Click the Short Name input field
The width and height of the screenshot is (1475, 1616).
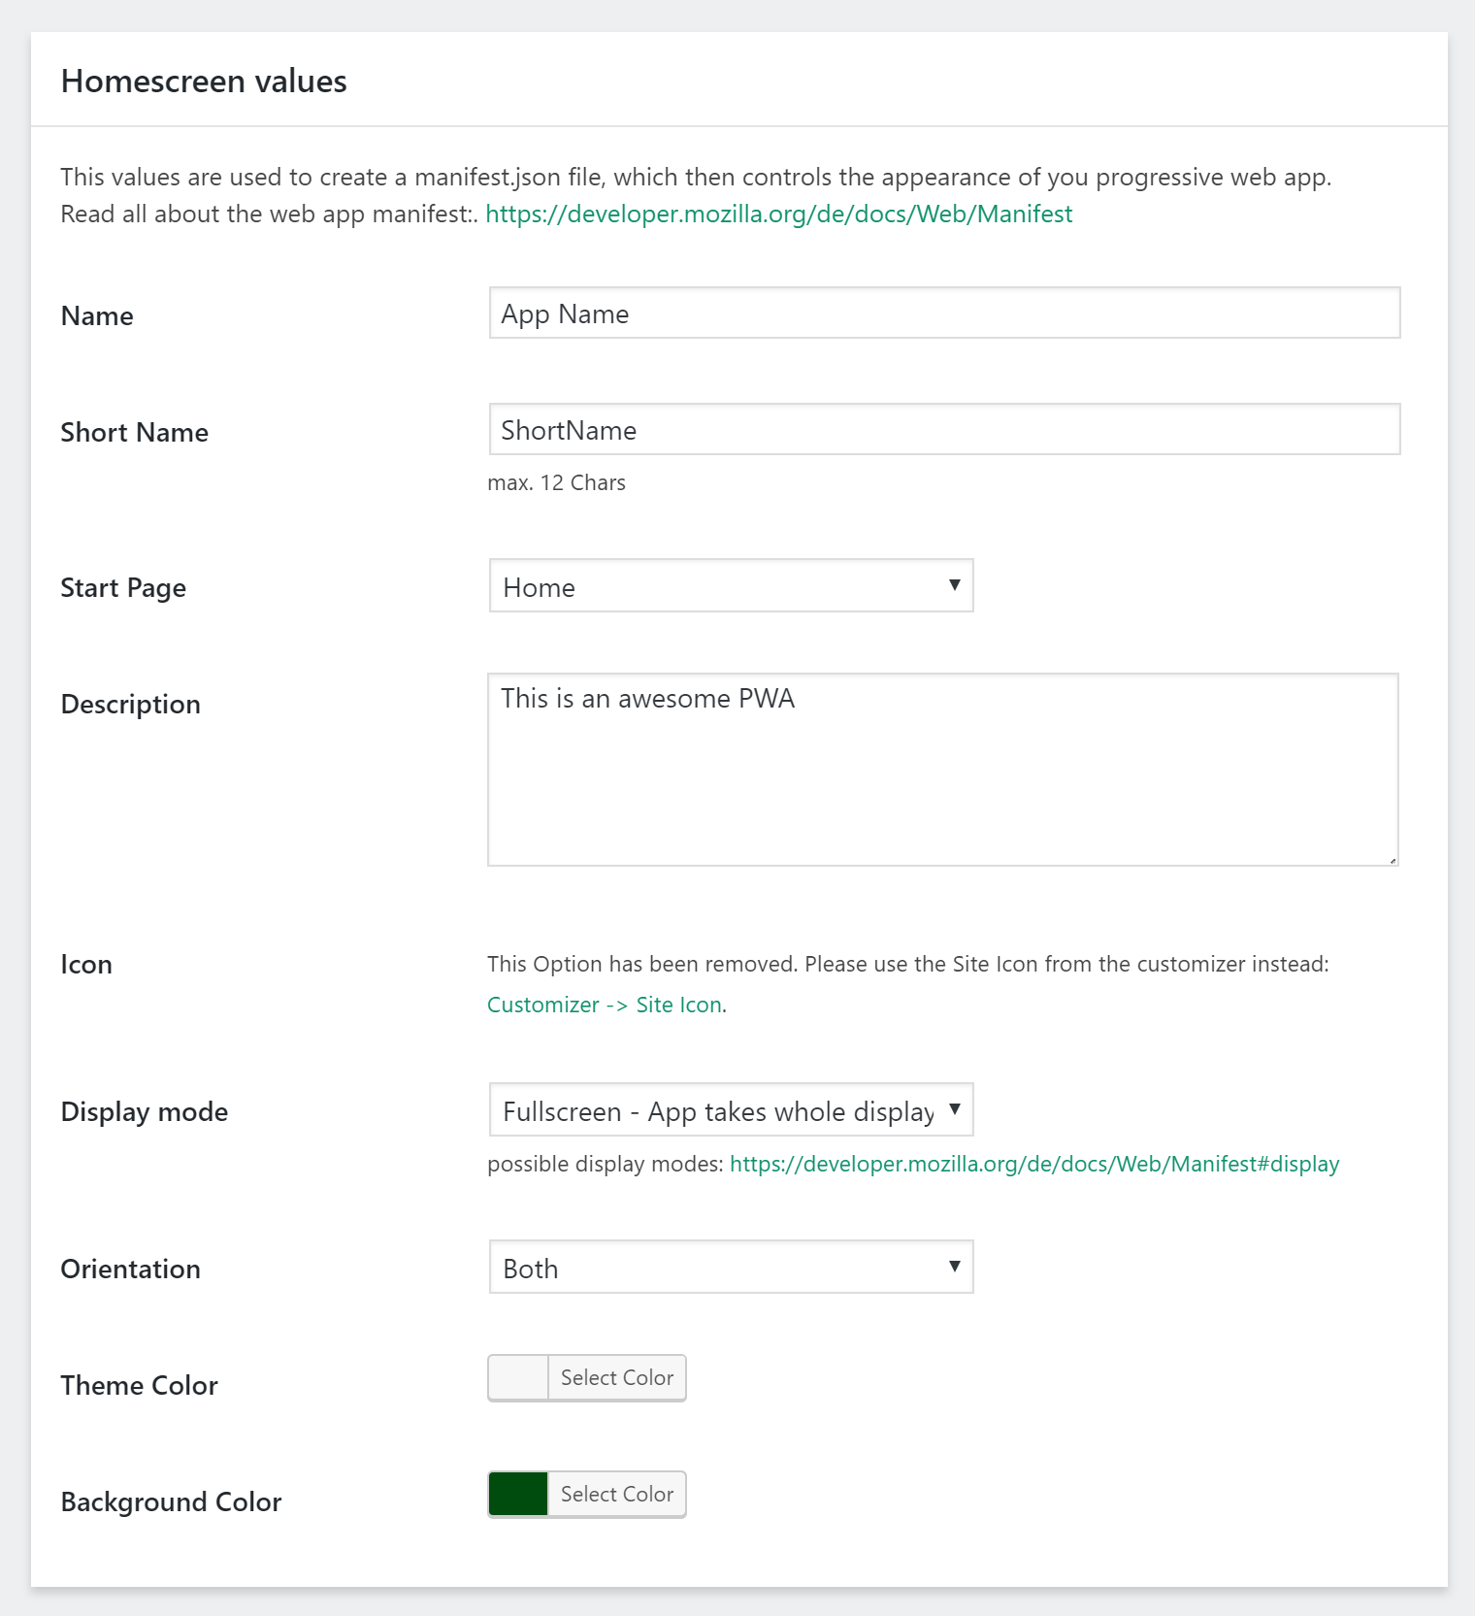point(943,430)
